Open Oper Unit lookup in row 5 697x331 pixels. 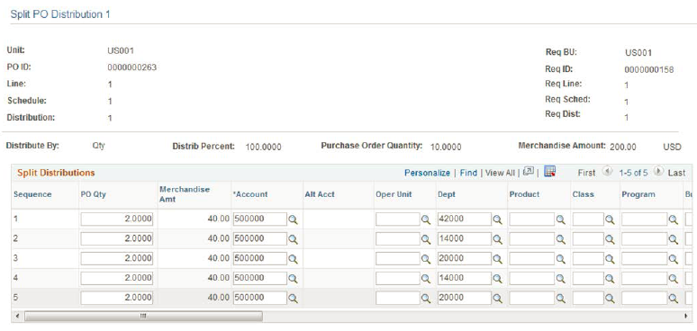[426, 298]
